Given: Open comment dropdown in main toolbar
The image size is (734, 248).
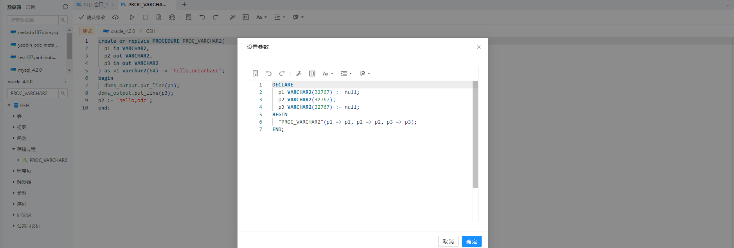Looking at the screenshot, I should pos(298,17).
